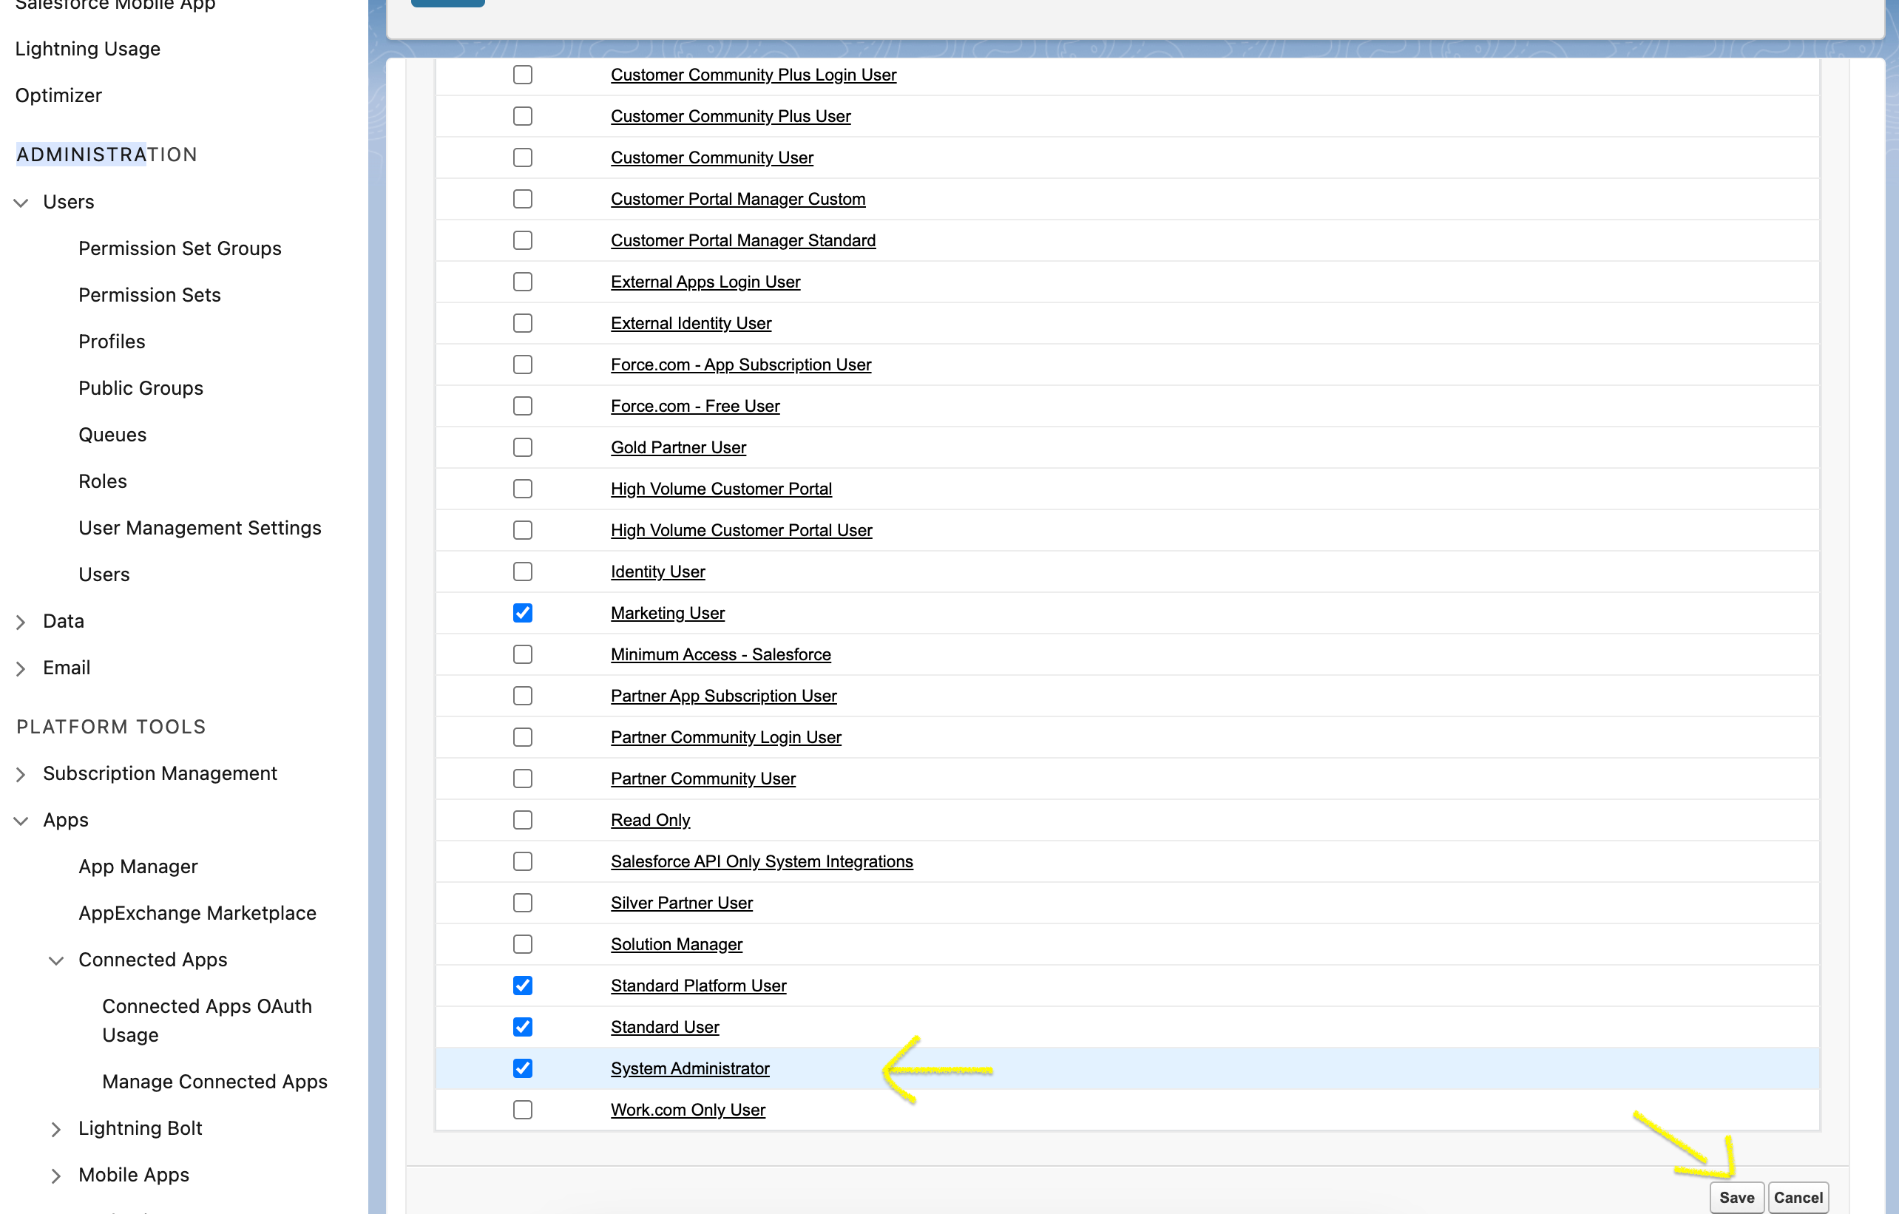Check the Minimum Access - Salesforce checkbox
This screenshot has width=1899, height=1214.
(x=523, y=654)
